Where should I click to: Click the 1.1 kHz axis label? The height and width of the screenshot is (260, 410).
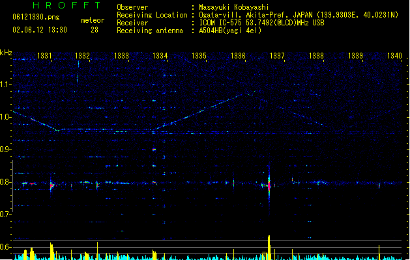click(x=5, y=84)
